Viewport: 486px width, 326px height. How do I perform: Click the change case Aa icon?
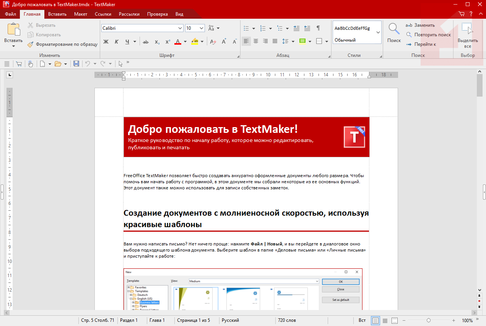click(x=211, y=28)
